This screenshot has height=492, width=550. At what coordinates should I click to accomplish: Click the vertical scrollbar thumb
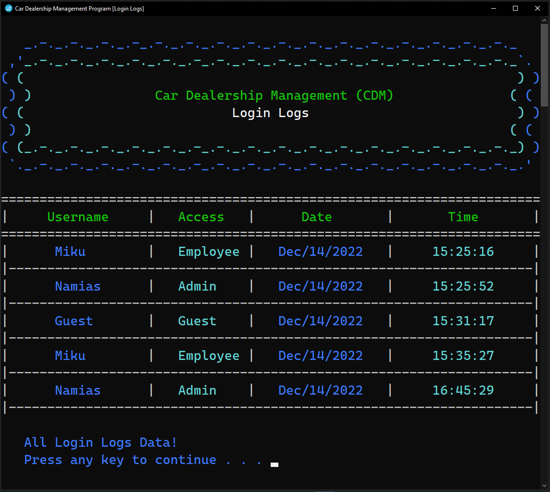(544, 65)
